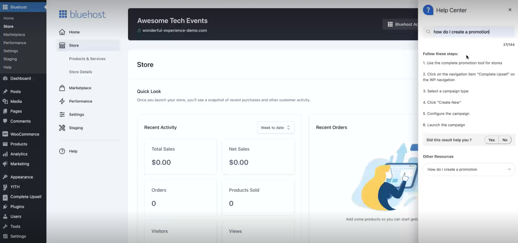Click the Performance lightning bolt icon

coord(62,101)
